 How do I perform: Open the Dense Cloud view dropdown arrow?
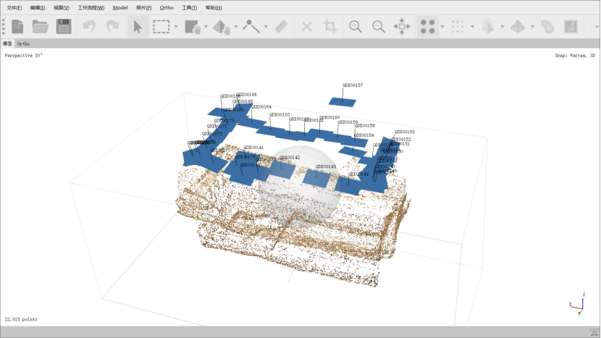[472, 27]
